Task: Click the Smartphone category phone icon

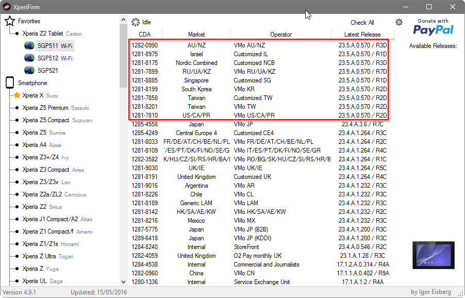Action: click(x=10, y=82)
